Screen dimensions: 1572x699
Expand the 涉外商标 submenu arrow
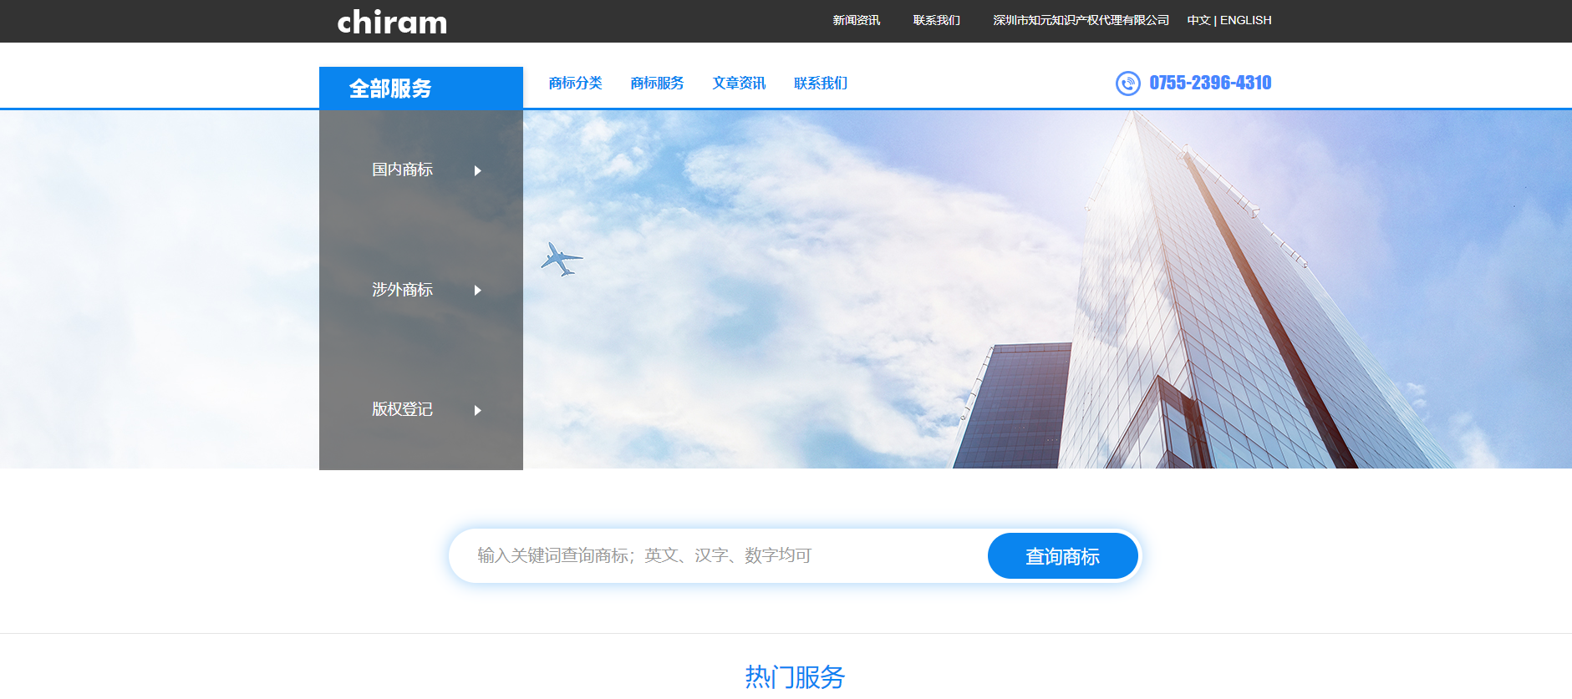click(478, 291)
